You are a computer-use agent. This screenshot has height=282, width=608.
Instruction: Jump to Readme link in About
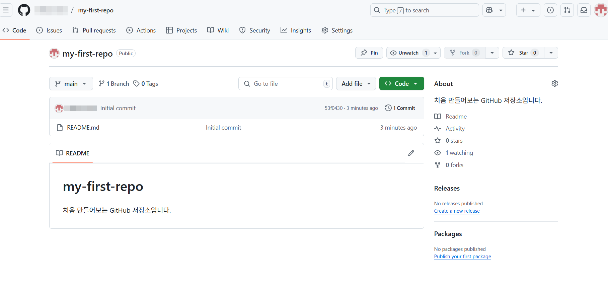click(x=450, y=117)
